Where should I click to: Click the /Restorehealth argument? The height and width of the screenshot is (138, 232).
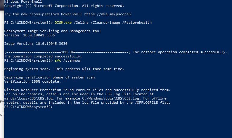point(138,23)
